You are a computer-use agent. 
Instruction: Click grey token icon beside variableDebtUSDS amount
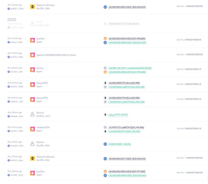pos(105,68)
